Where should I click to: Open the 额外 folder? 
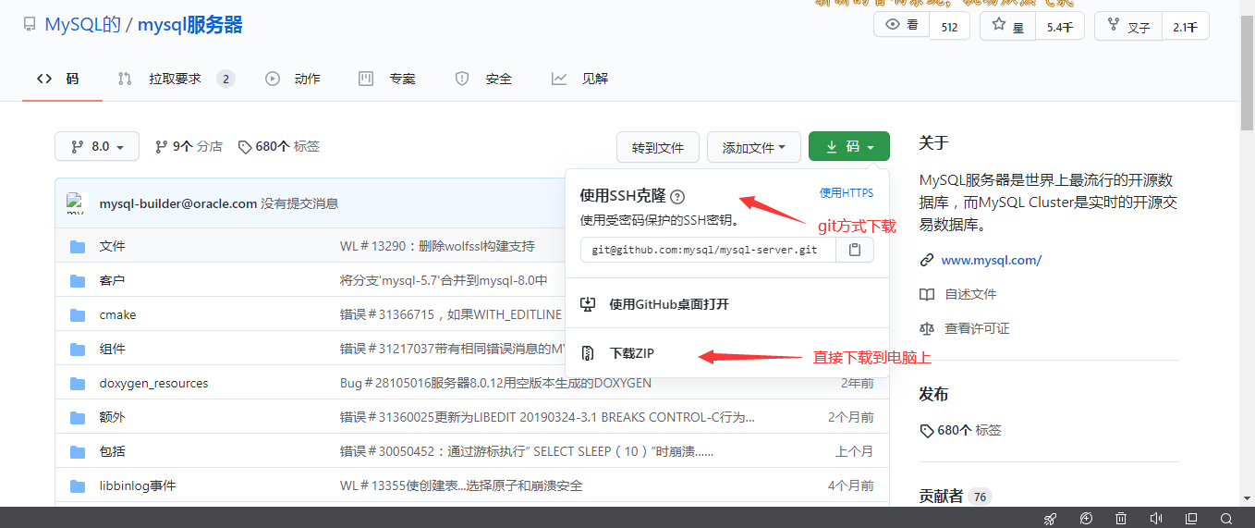(112, 417)
